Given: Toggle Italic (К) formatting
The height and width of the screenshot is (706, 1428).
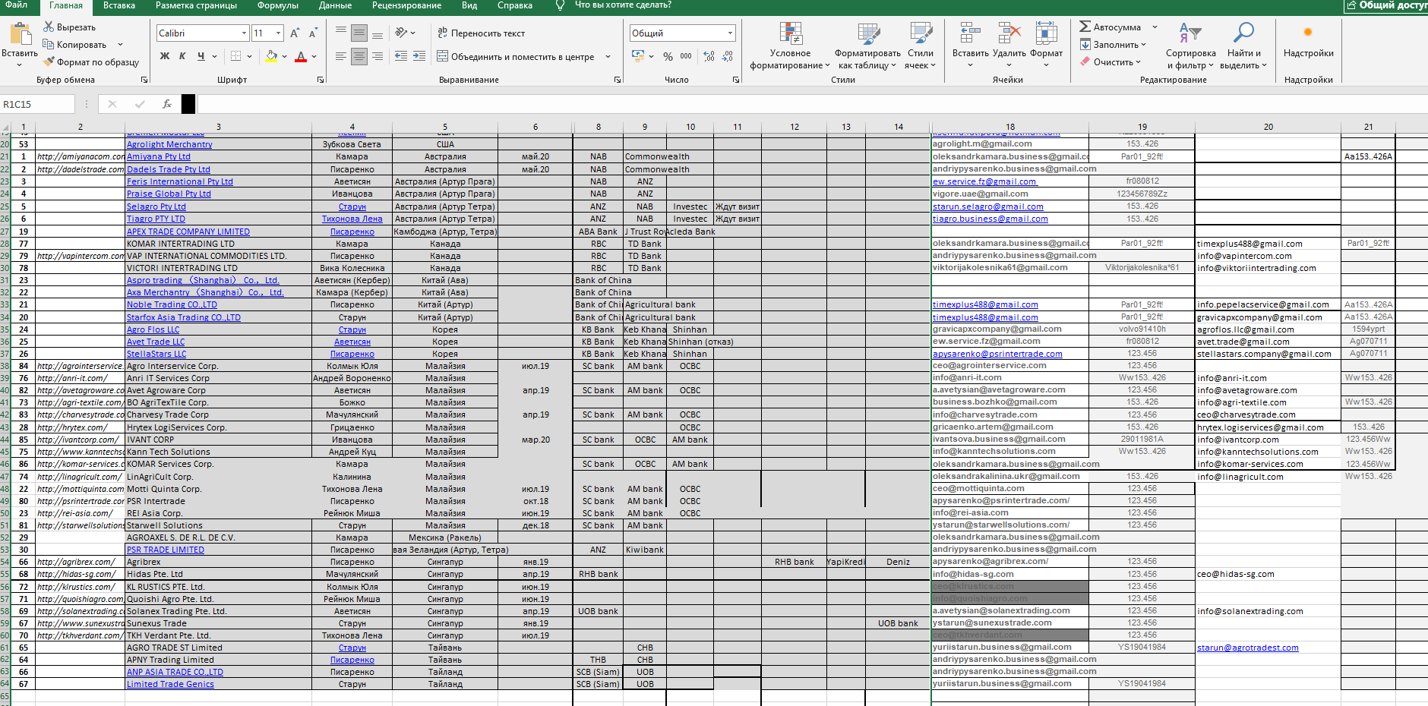Looking at the screenshot, I should 182,56.
